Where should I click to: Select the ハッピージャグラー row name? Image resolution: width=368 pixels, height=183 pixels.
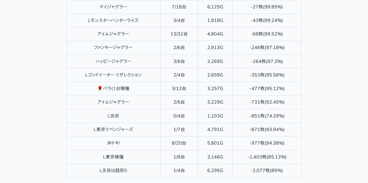113,61
